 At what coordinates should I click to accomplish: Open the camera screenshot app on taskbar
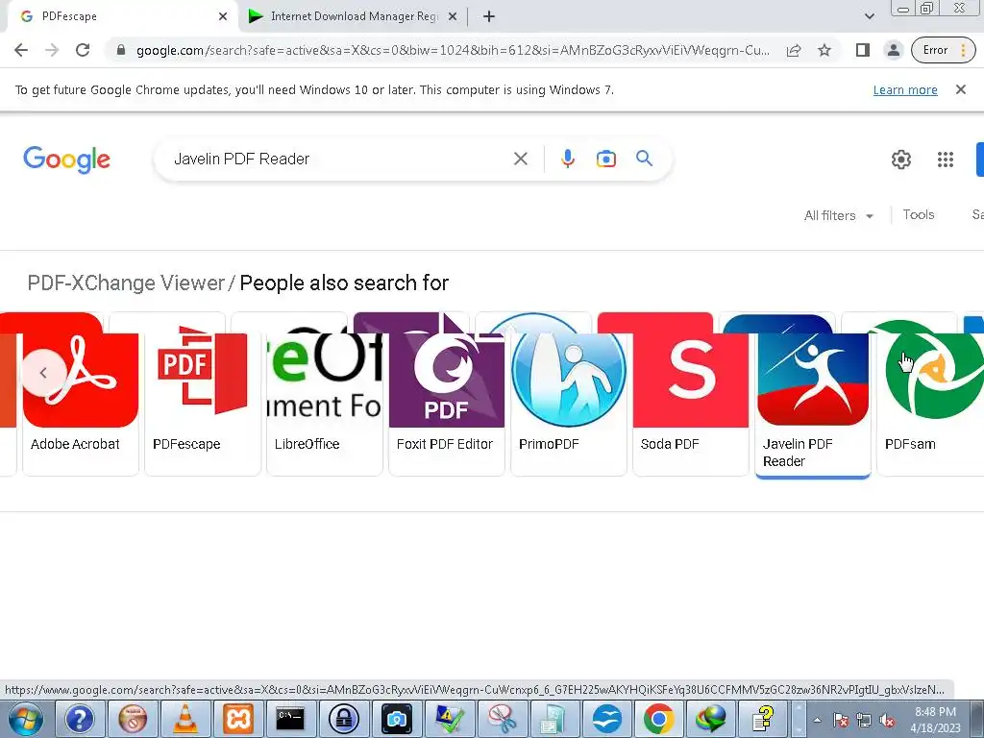pos(396,719)
